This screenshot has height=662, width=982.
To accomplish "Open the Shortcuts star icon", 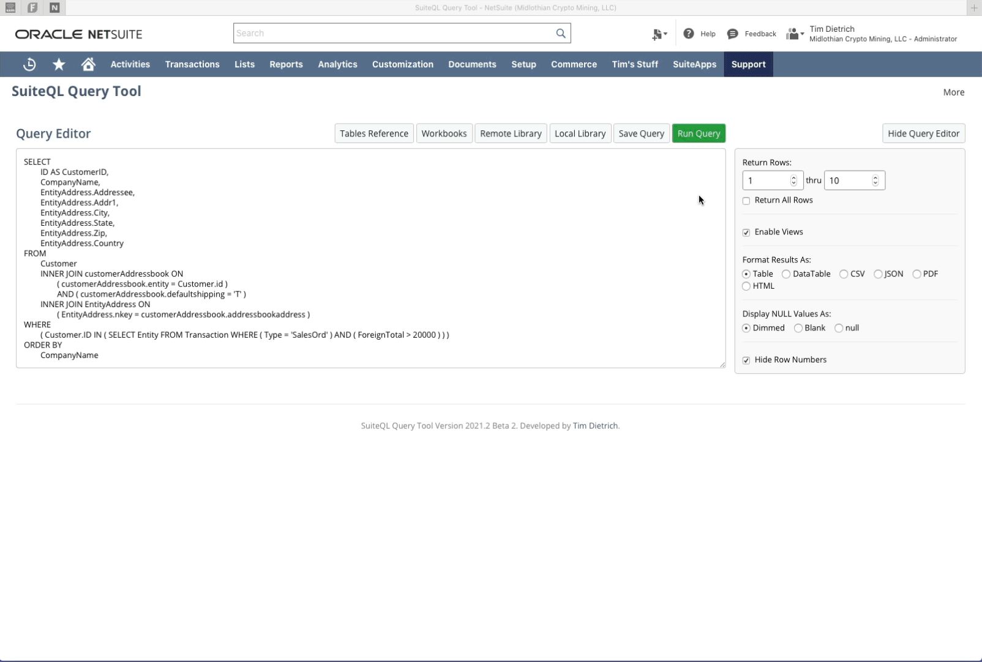I will (59, 64).
